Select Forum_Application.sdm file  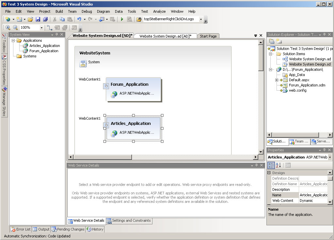pyautogui.click(x=307, y=85)
